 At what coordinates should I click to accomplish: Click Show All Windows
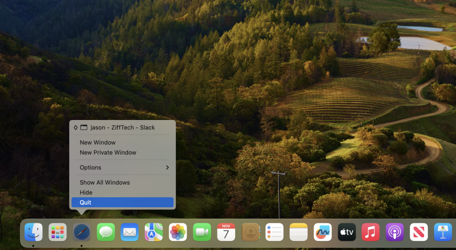pos(104,183)
